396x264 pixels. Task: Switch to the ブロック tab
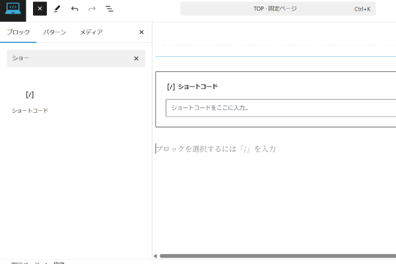(18, 32)
